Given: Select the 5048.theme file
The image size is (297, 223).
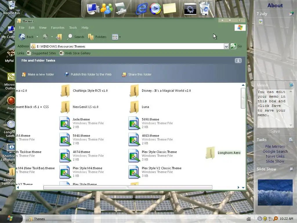Looking at the screenshot, I should point(82,139).
